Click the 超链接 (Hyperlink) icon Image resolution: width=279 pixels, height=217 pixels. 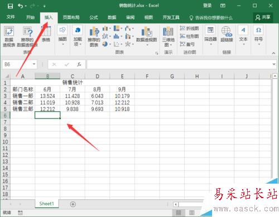tap(227, 34)
